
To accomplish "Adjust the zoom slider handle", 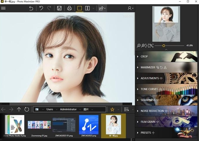I will pos(164,46).
